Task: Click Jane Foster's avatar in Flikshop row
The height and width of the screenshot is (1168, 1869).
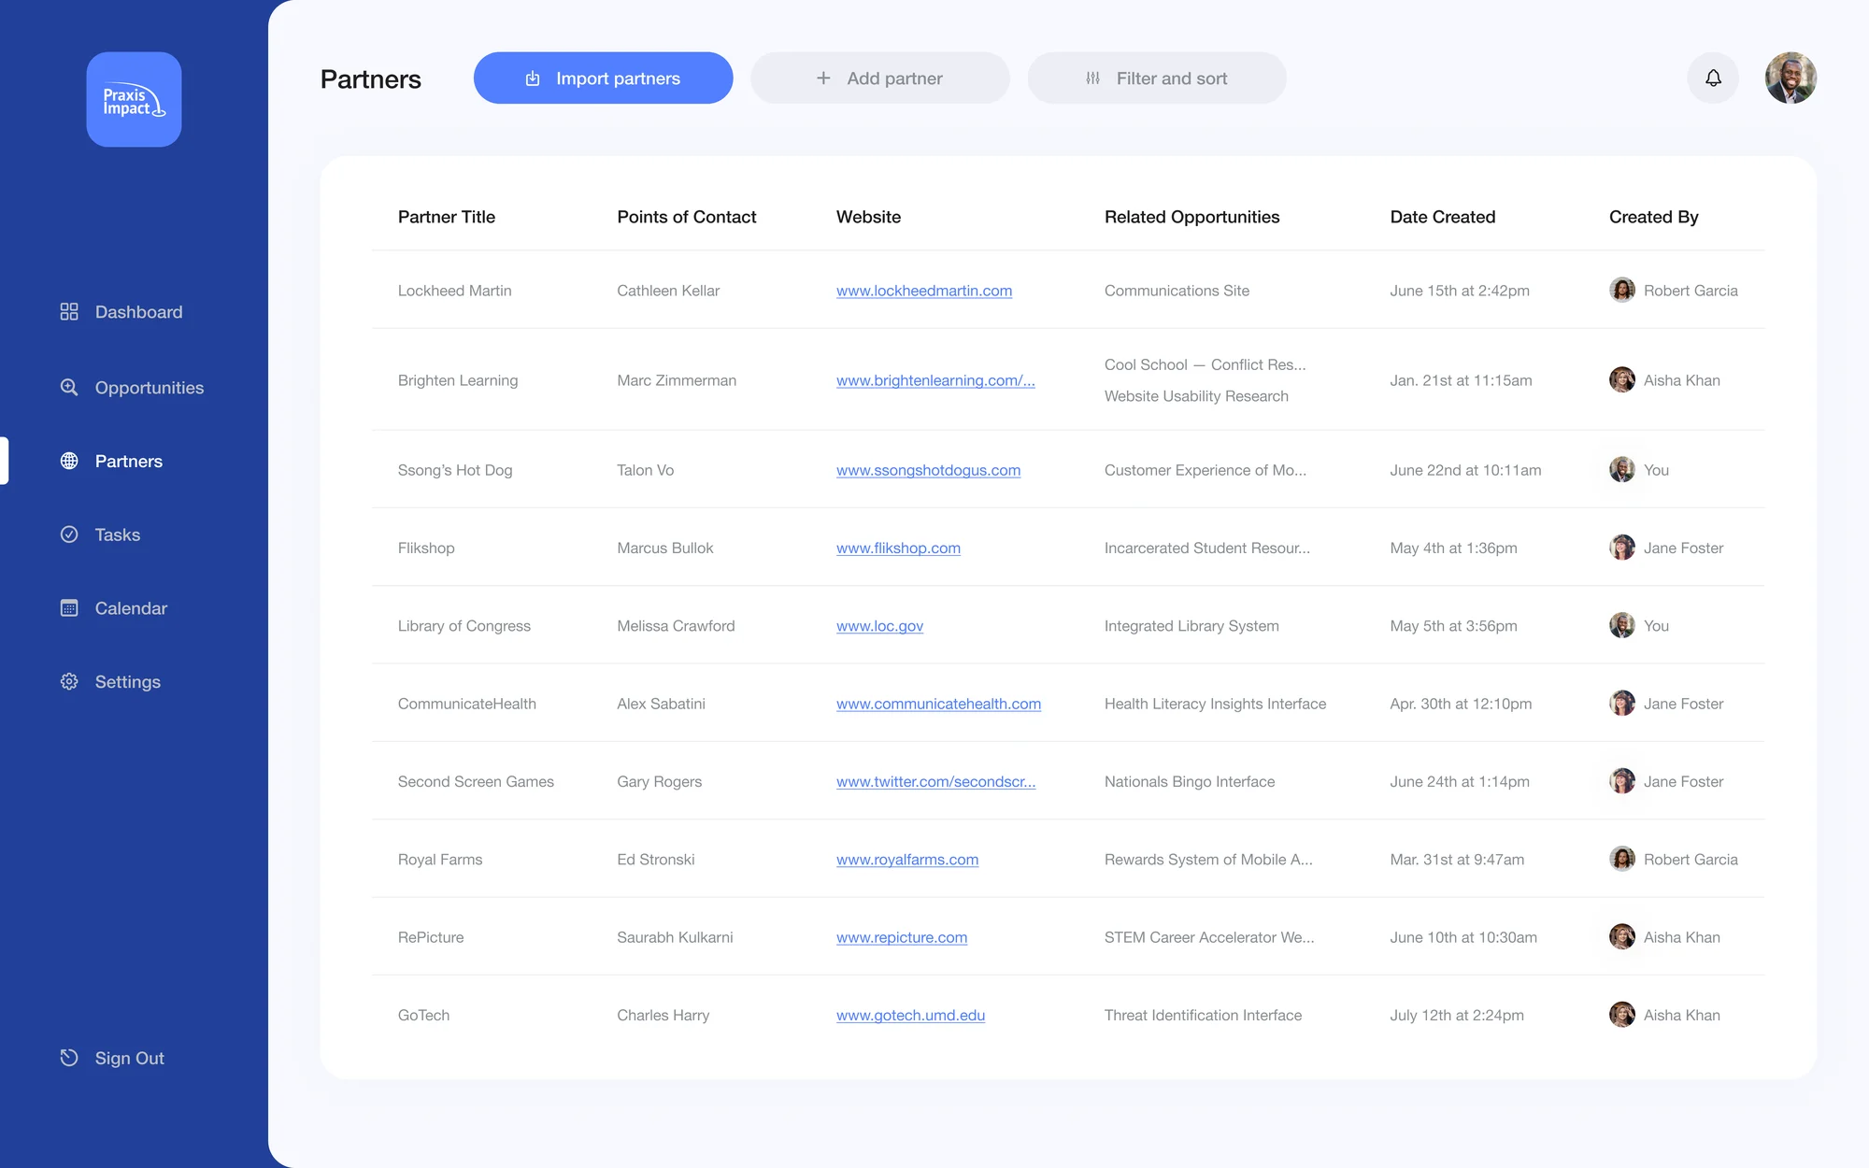Action: pyautogui.click(x=1622, y=547)
